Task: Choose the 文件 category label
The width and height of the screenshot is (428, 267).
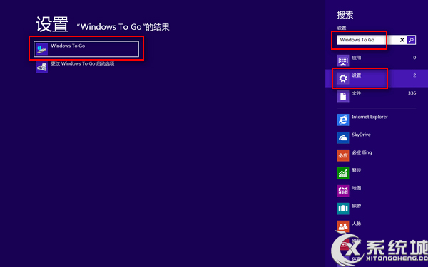Action: click(357, 93)
